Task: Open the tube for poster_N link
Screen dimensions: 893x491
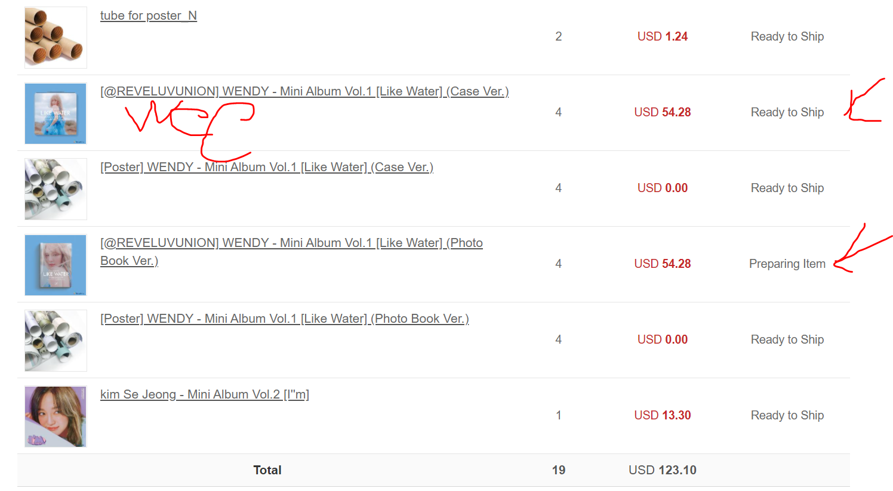Action: point(149,16)
